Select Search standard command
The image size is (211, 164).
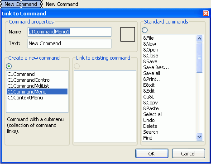point(169,132)
